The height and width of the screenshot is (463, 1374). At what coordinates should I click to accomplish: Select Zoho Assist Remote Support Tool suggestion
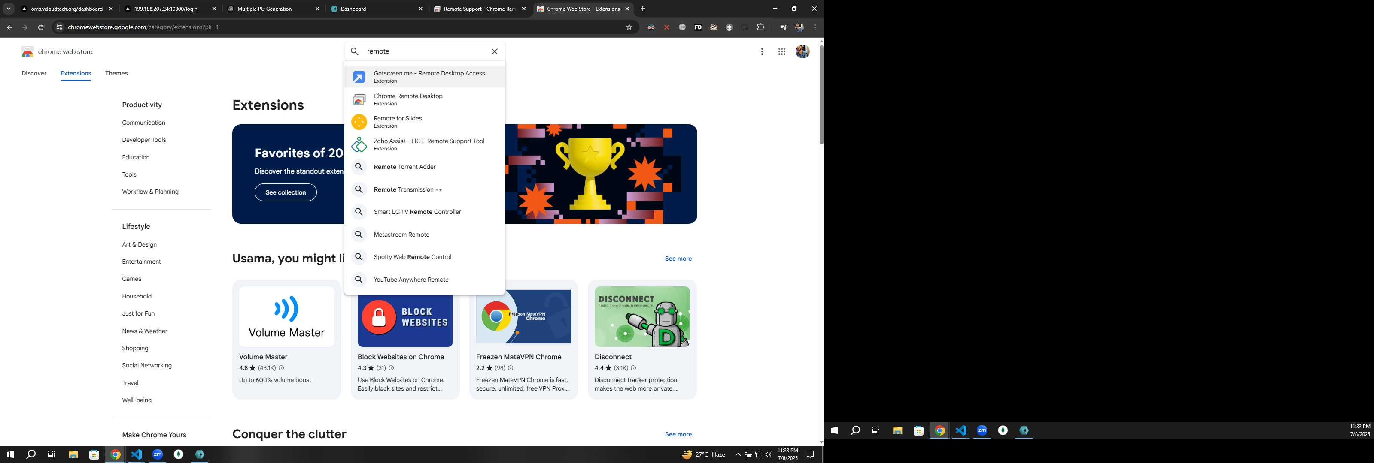[x=425, y=144]
